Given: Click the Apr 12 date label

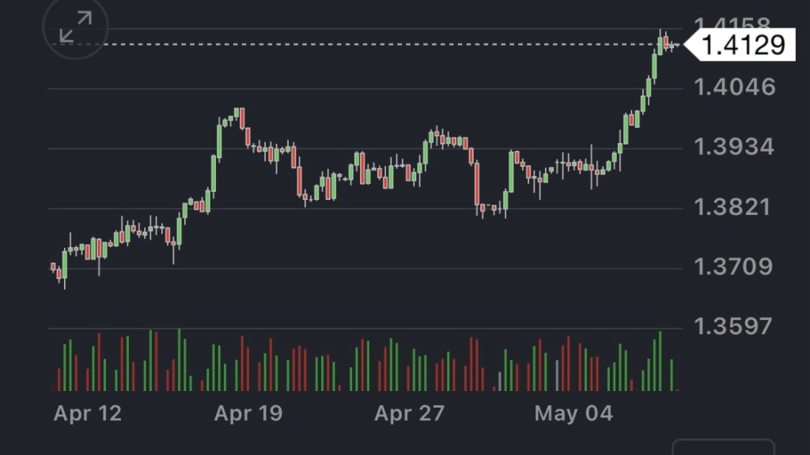Looking at the screenshot, I should pos(88,413).
